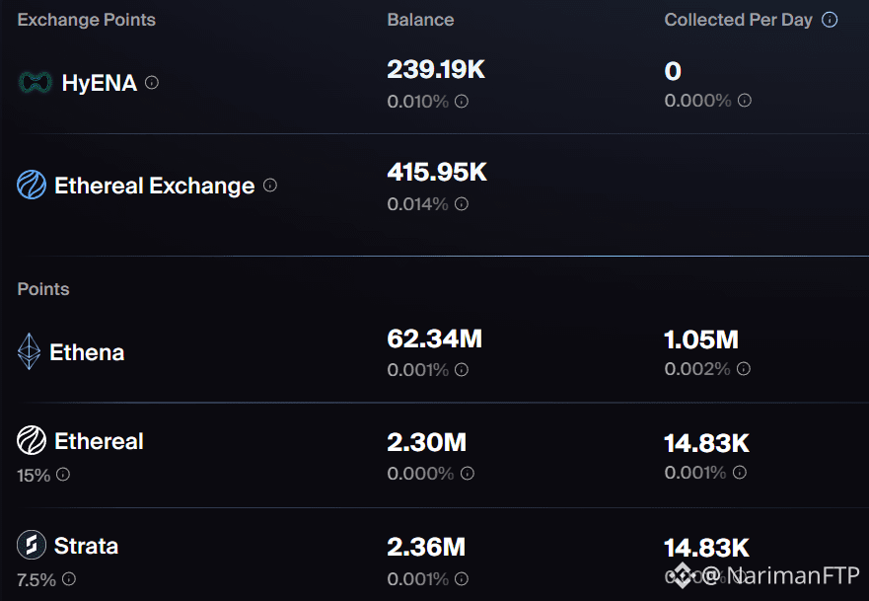Open info icon beside Strata 0.001% balance
The height and width of the screenshot is (601, 869).
tap(462, 579)
